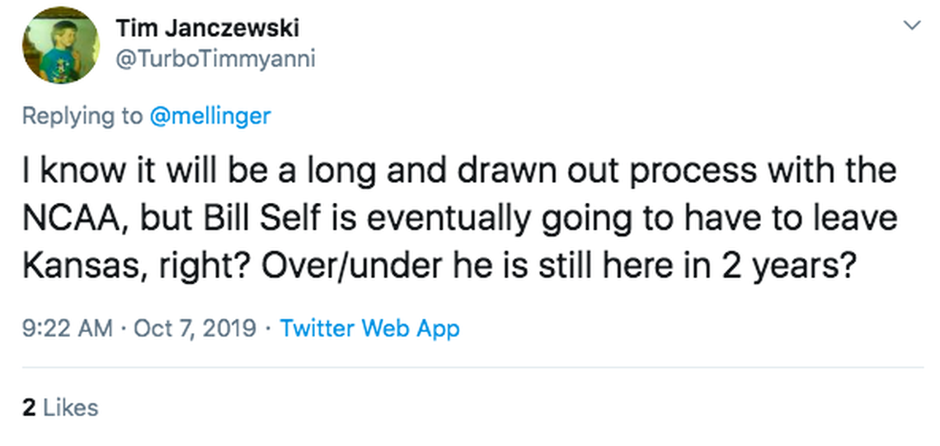The image size is (940, 446).
Task: Open the Twitter Web App source link
Action: point(369,328)
